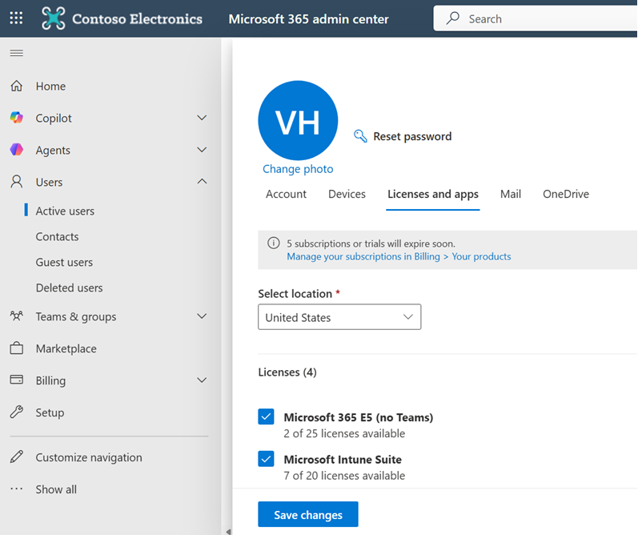
Task: Click the Save changes button
Action: [308, 514]
